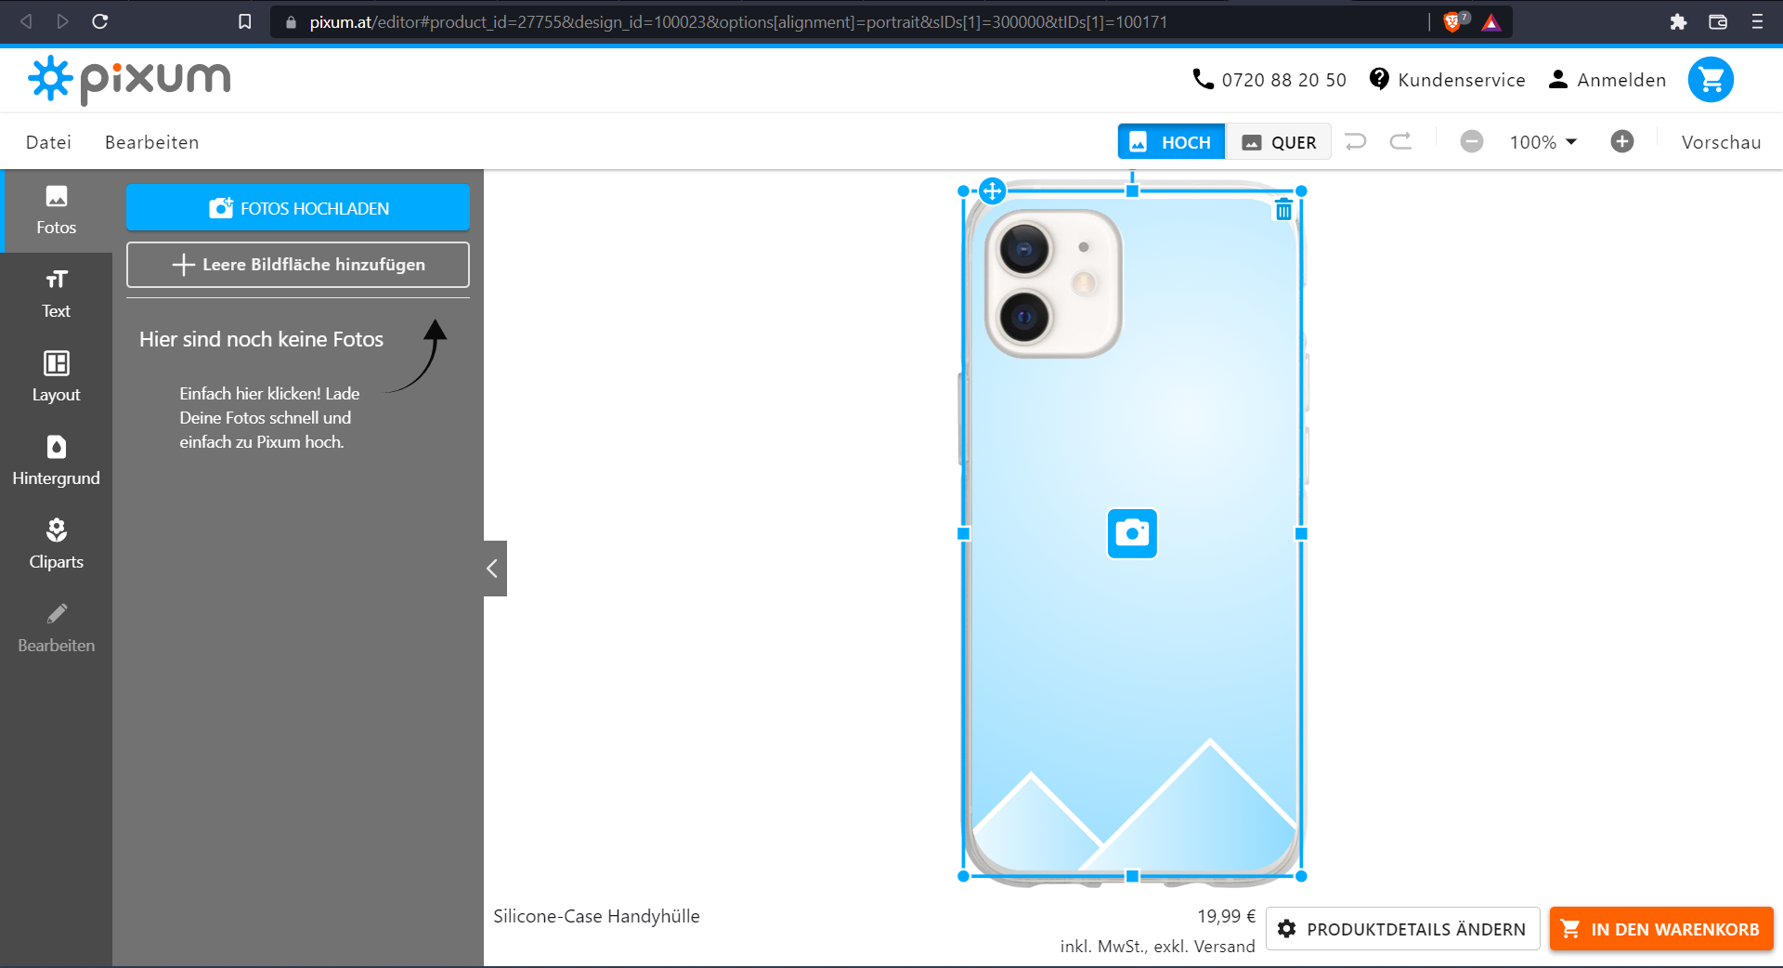Click the camera icon in the phone case
Viewport: 1783px width, 968px height.
click(x=1132, y=533)
